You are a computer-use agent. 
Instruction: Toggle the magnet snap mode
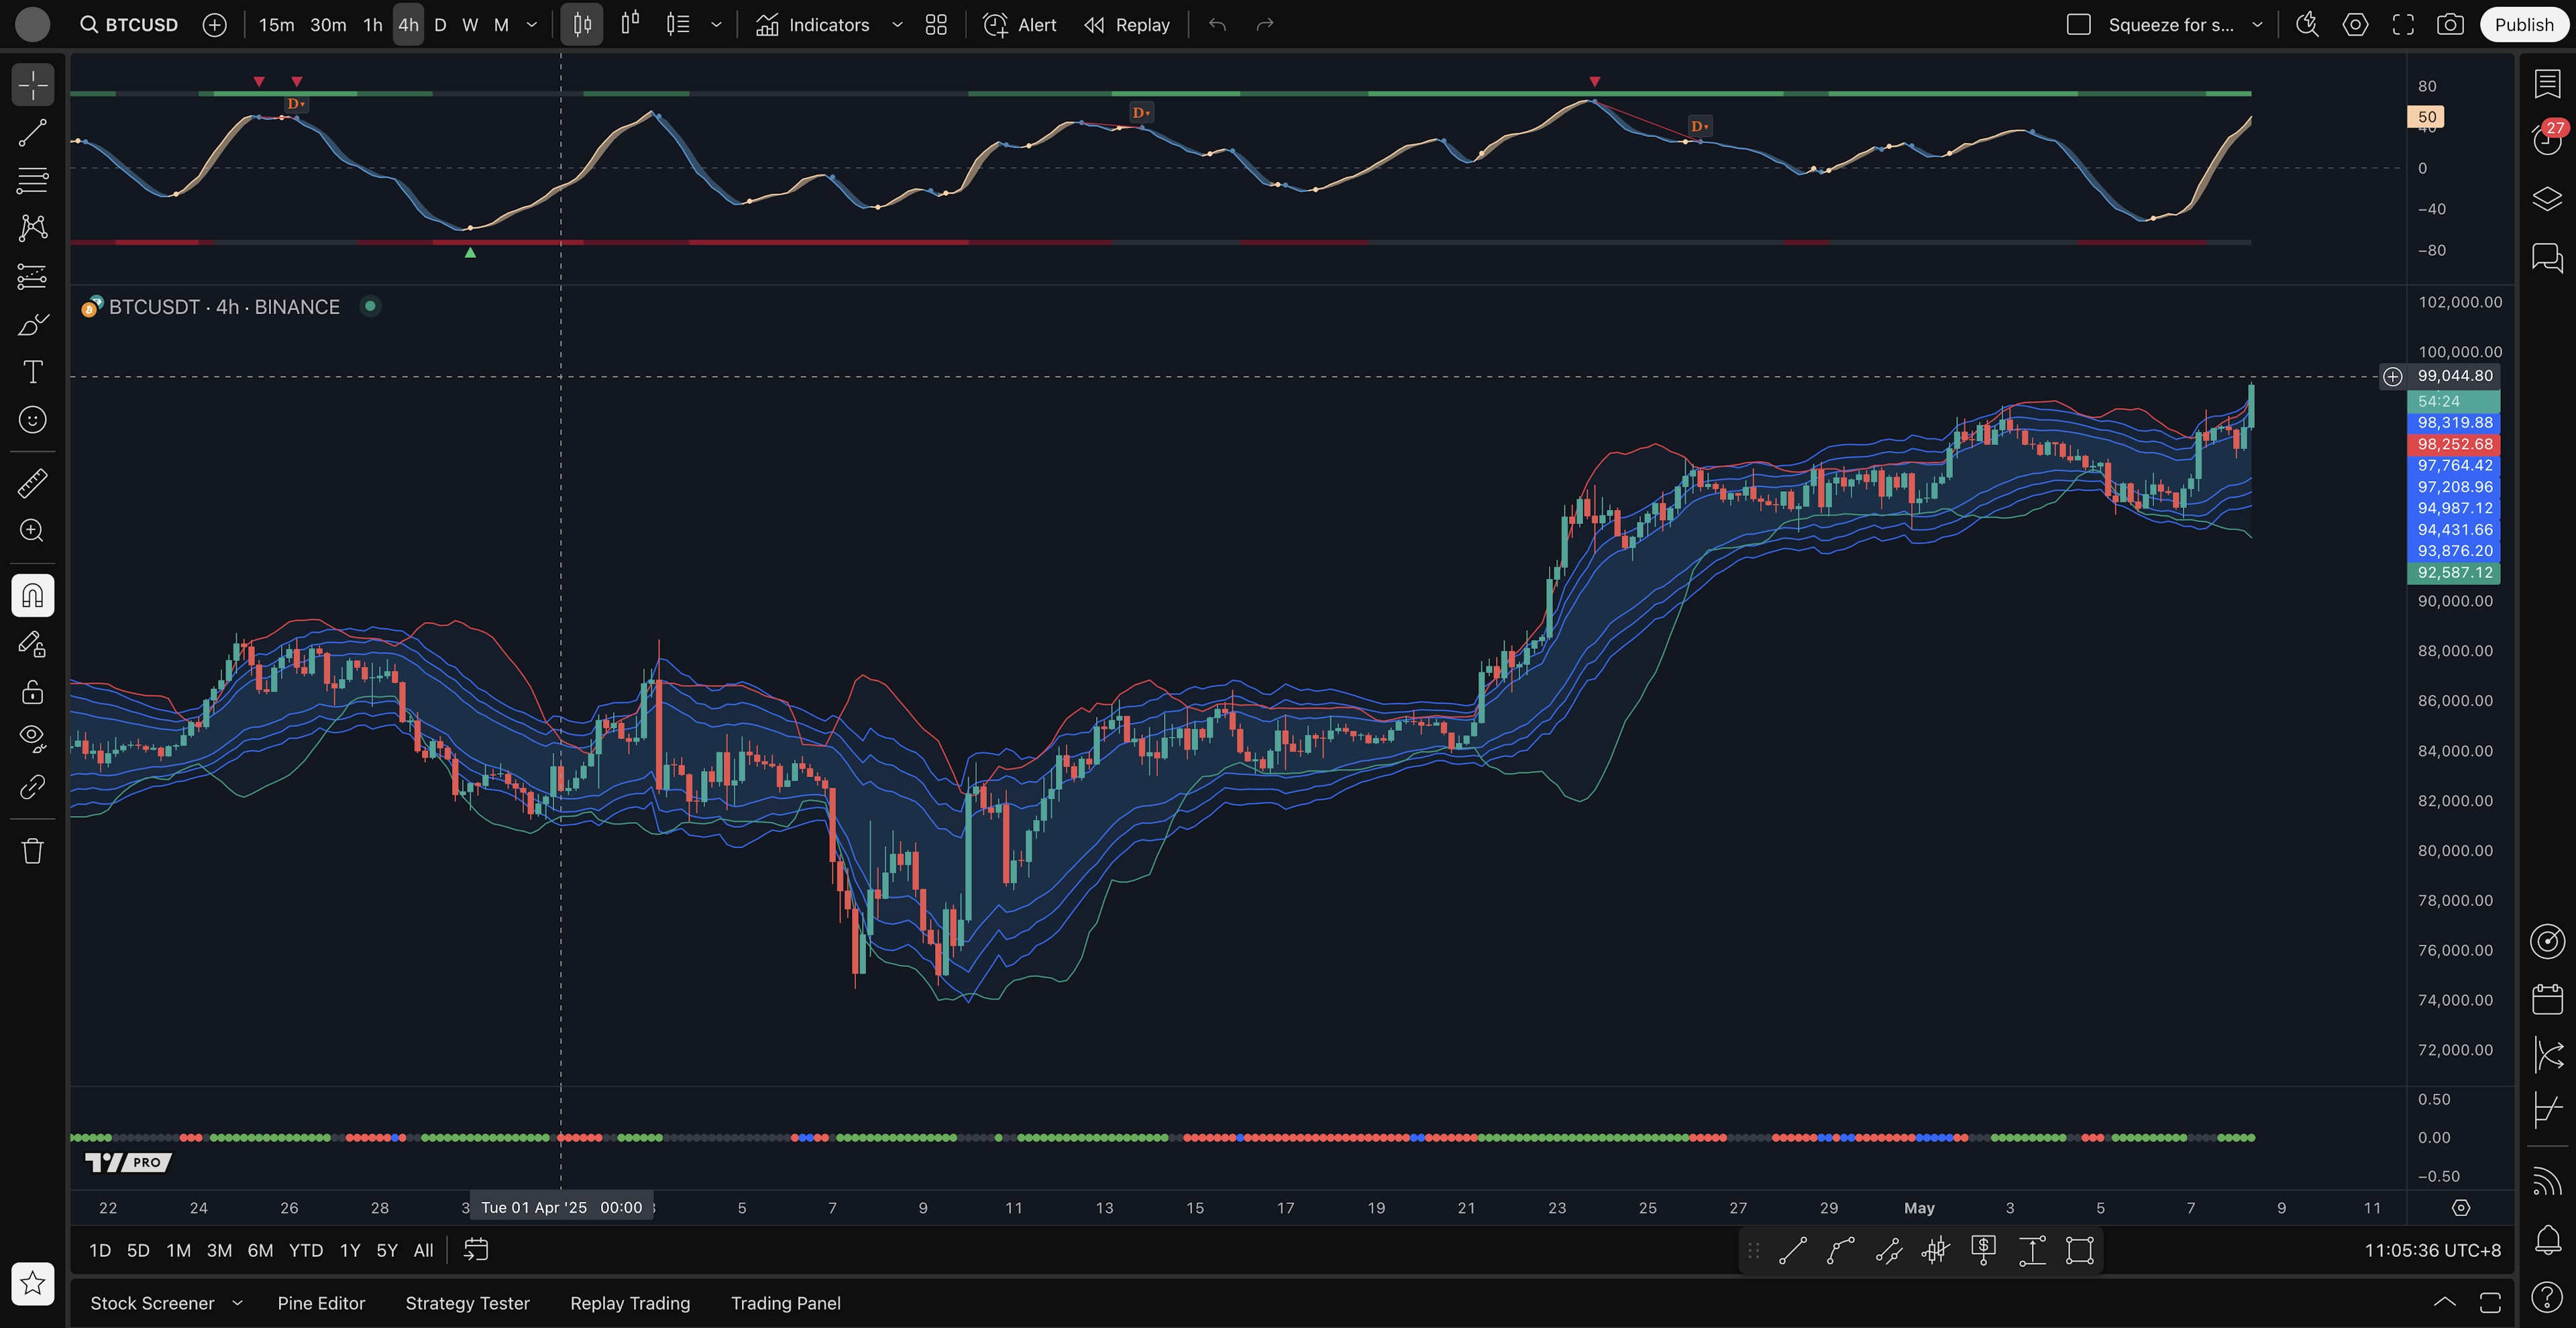coord(33,596)
